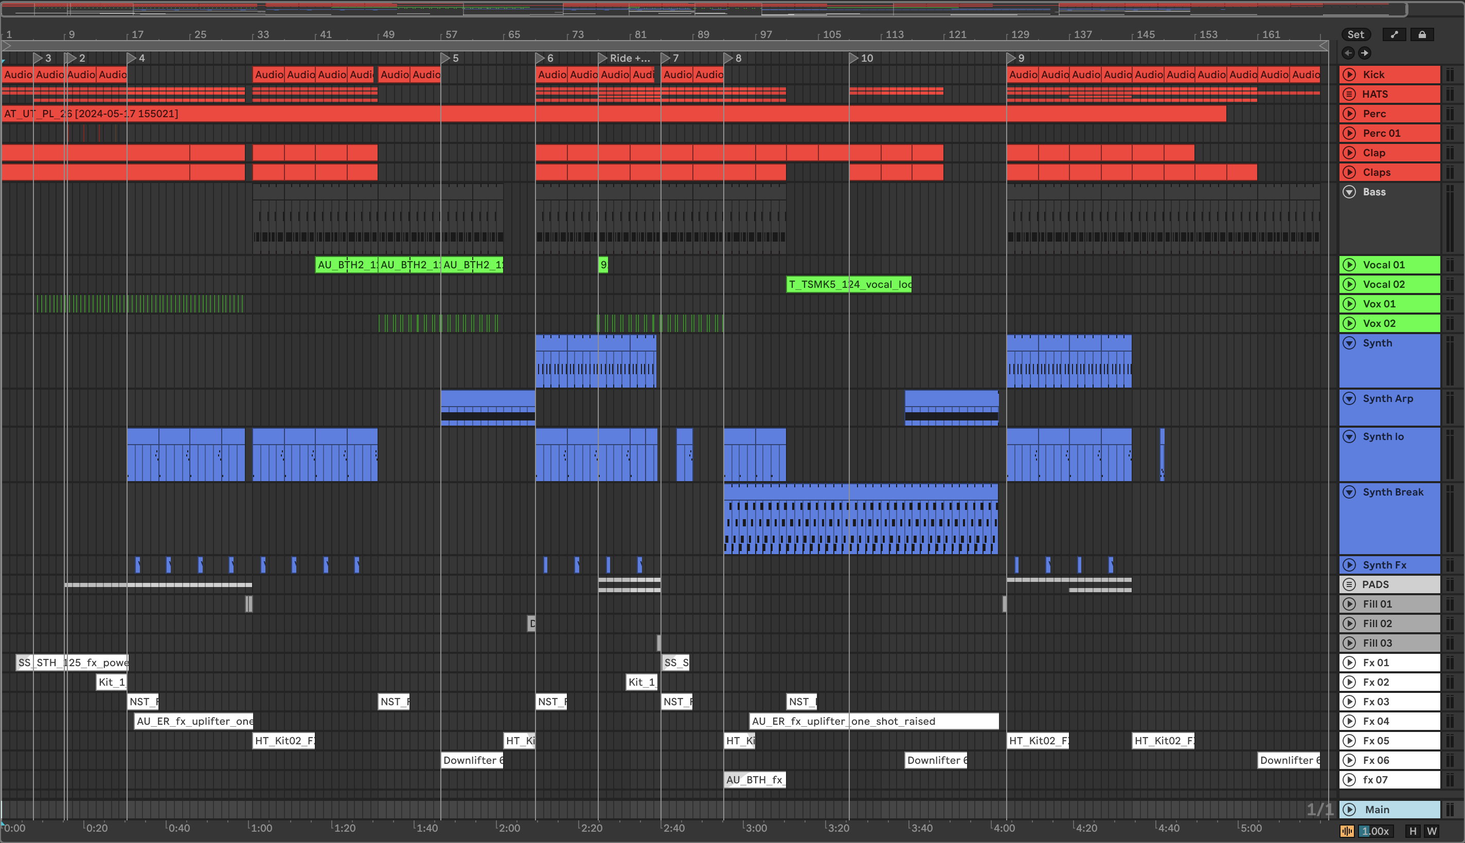Jump to the Ride +... locator
This screenshot has height=843, width=1465.
(x=624, y=59)
